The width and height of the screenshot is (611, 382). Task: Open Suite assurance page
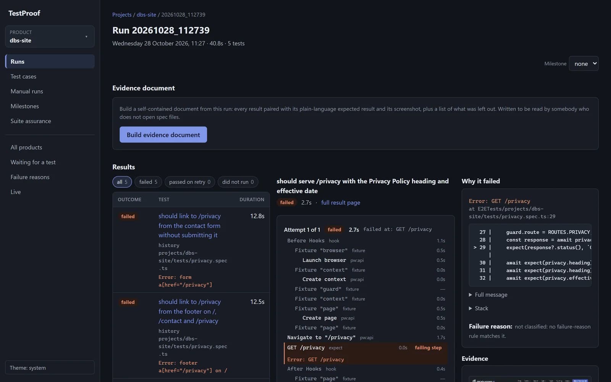(x=50, y=121)
